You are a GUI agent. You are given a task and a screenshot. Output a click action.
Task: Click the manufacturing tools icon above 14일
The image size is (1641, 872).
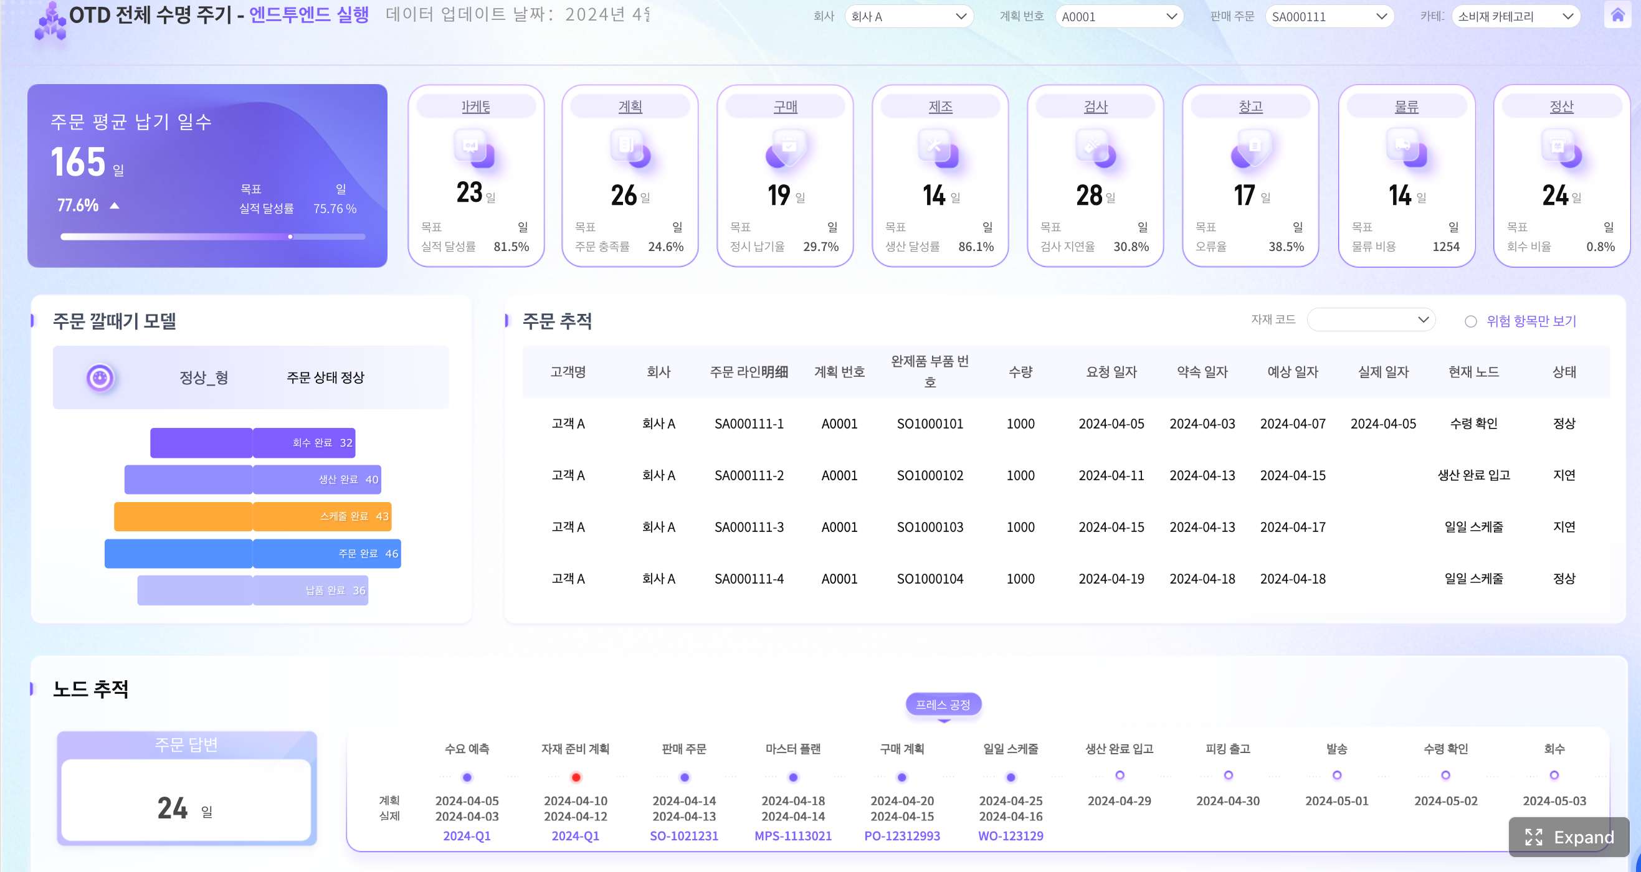click(939, 148)
